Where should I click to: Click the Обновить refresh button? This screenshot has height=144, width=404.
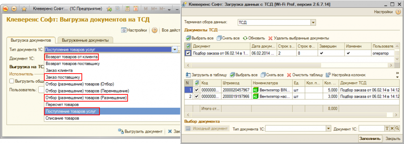coord(254,38)
